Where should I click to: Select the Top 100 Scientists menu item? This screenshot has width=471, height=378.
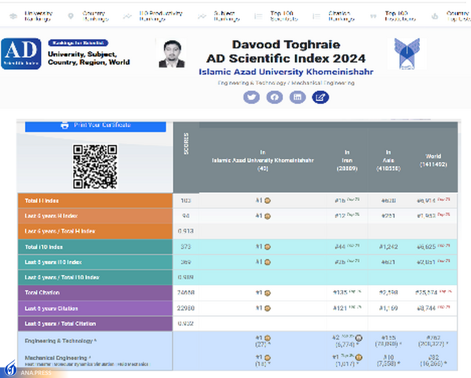284,17
